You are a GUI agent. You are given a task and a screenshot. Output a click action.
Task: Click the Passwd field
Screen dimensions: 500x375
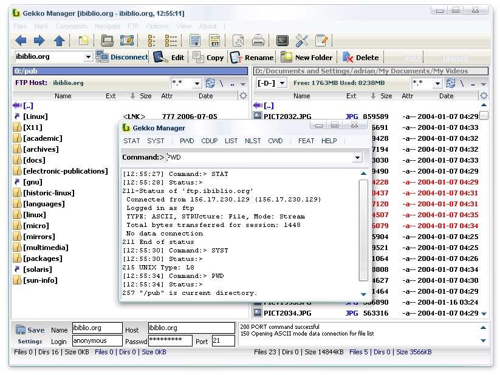click(x=170, y=340)
